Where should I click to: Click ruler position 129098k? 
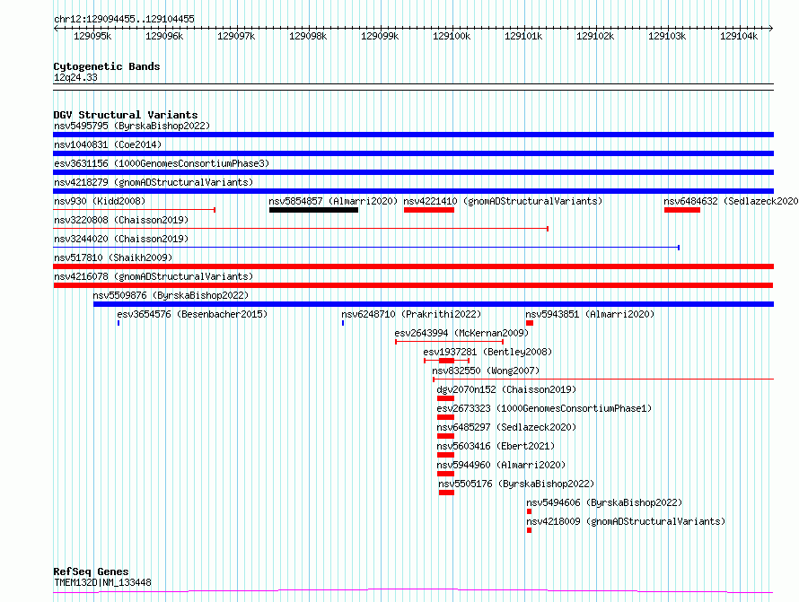point(308,36)
